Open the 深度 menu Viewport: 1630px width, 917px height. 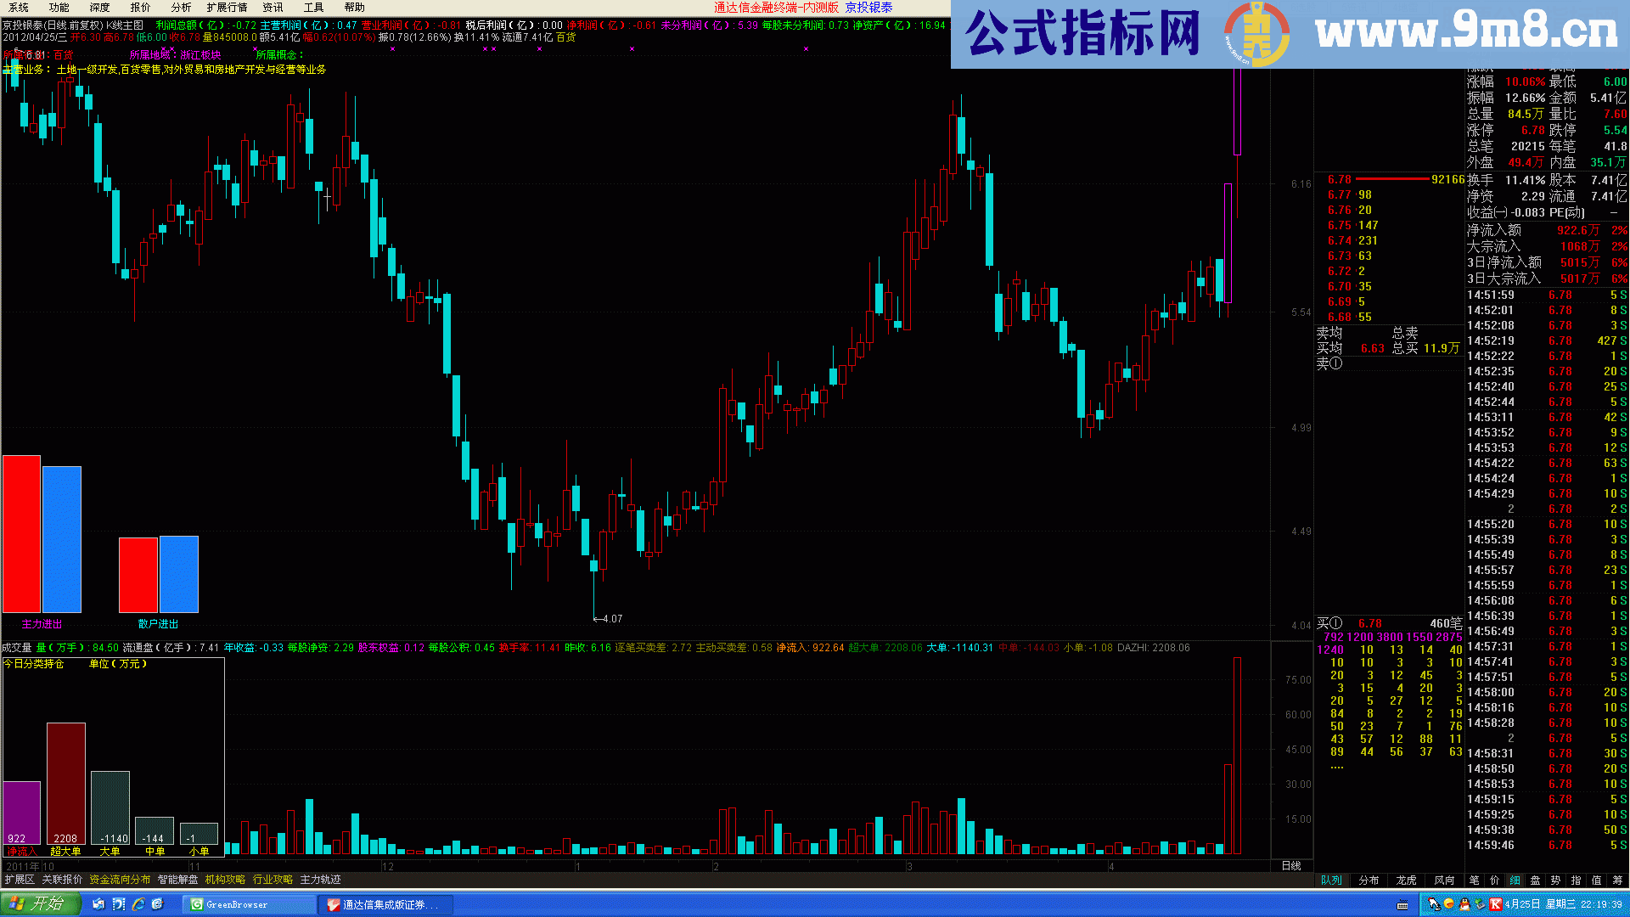(100, 8)
